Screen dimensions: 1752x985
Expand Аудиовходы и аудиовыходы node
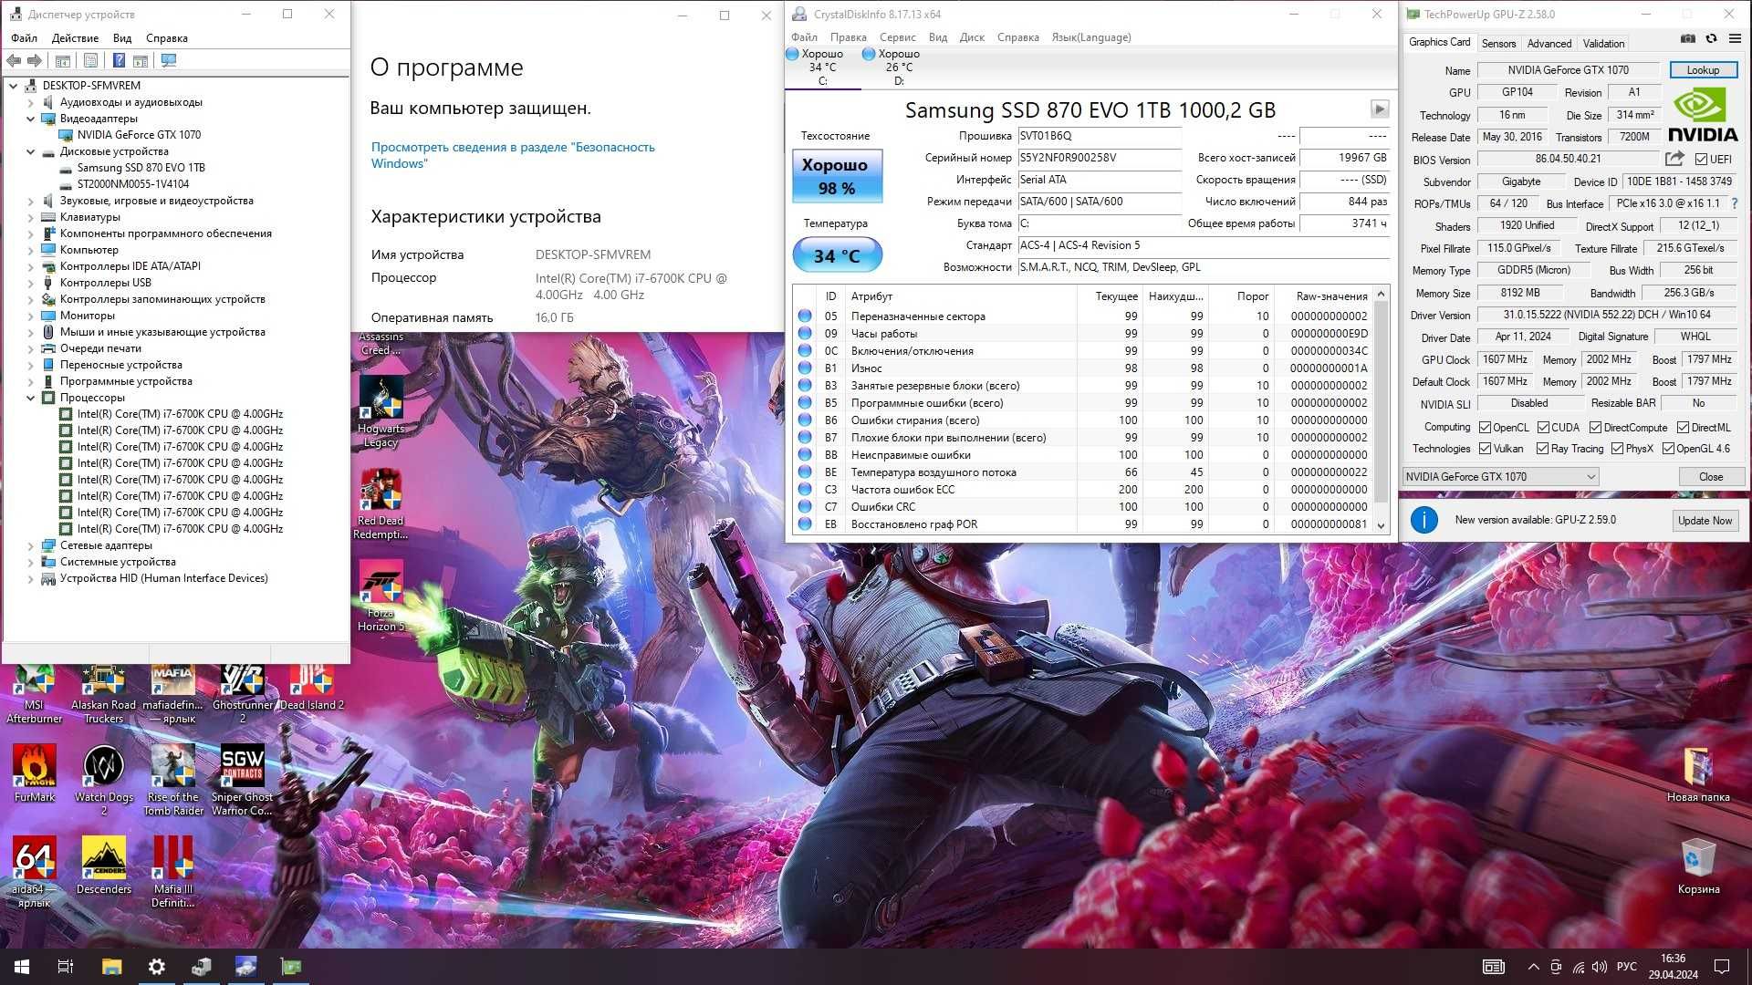coord(30,102)
